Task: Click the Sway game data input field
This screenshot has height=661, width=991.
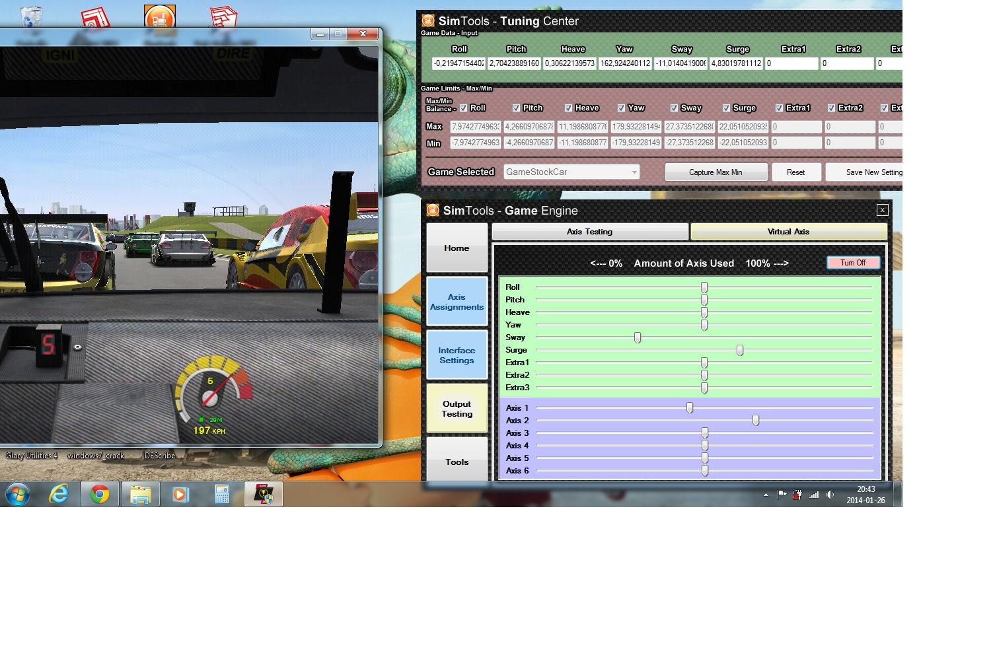Action: pos(680,63)
